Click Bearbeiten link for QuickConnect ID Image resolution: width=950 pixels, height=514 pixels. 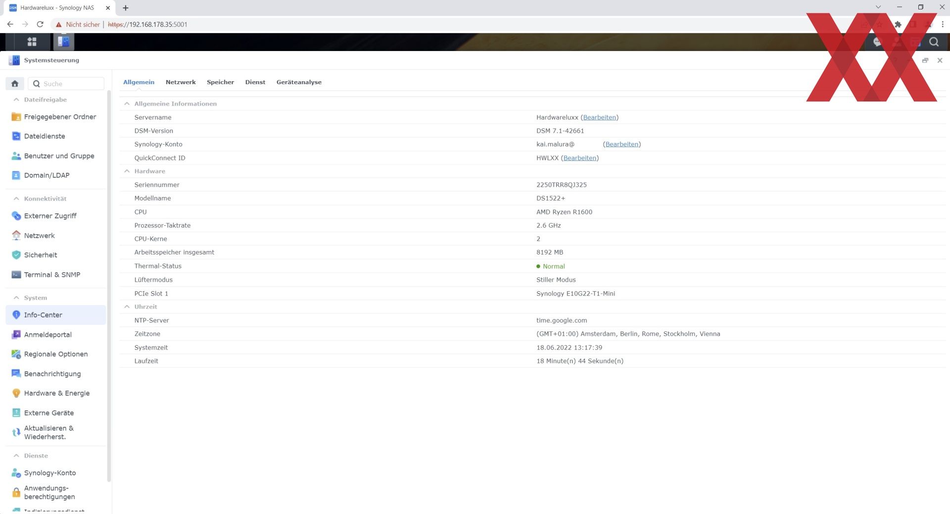[579, 158]
